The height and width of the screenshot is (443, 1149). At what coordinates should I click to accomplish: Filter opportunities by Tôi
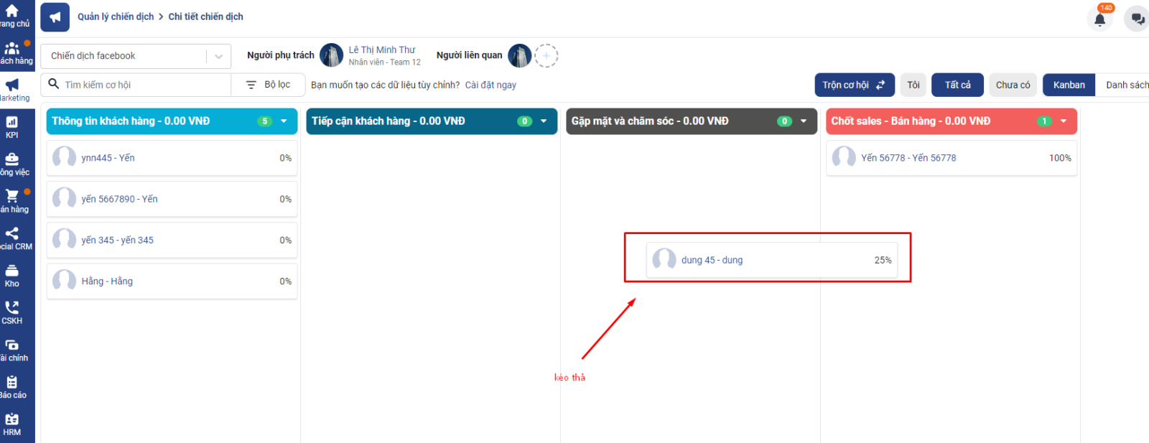pos(913,85)
